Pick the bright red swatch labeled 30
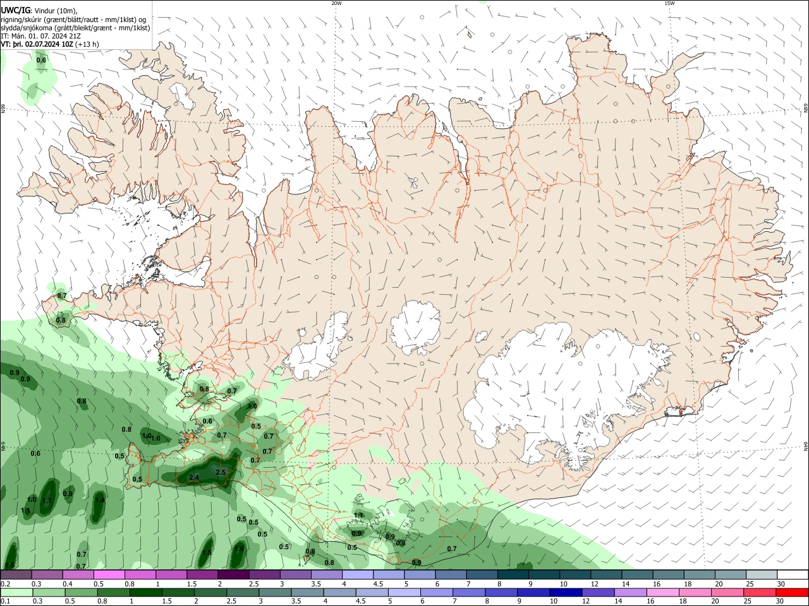Screen dimensions: 809x606 792,592
